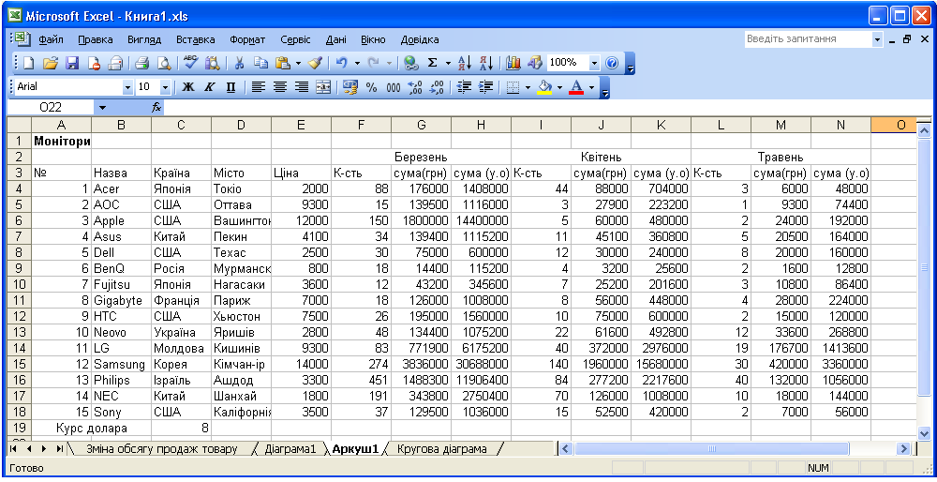
Task: Open Print Preview
Action: pyautogui.click(x=164, y=63)
